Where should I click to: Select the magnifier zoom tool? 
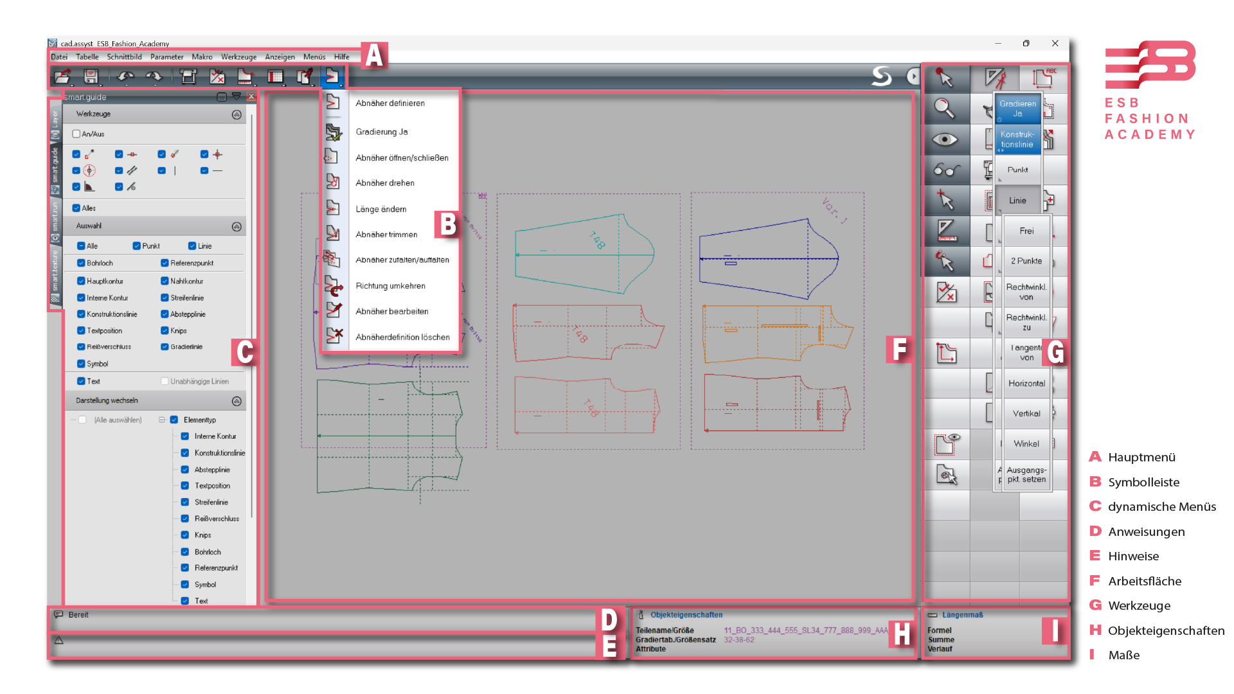point(944,108)
